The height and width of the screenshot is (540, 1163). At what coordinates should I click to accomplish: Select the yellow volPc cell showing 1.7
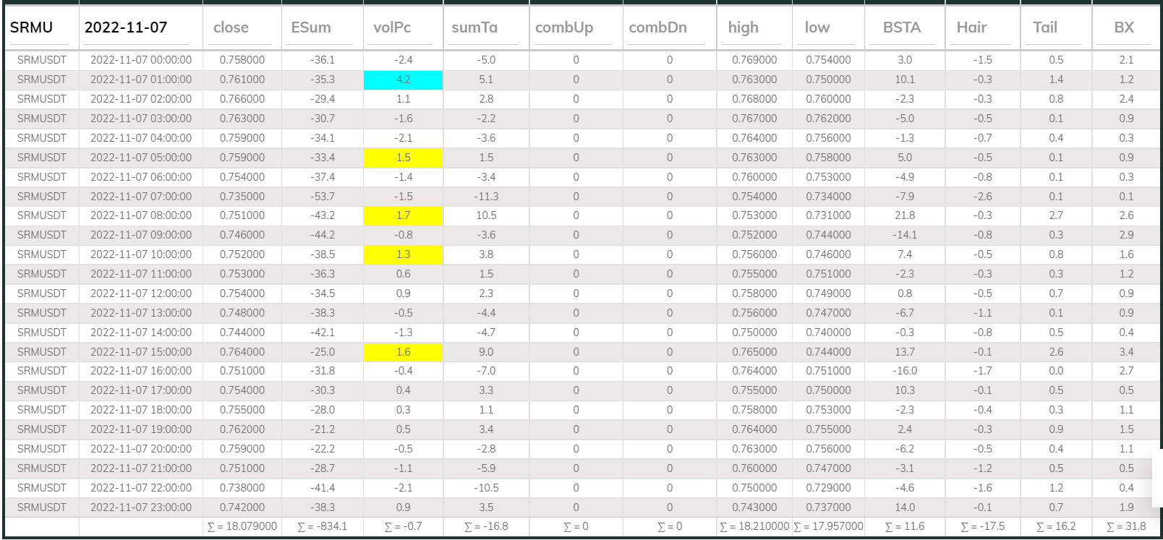tap(403, 215)
